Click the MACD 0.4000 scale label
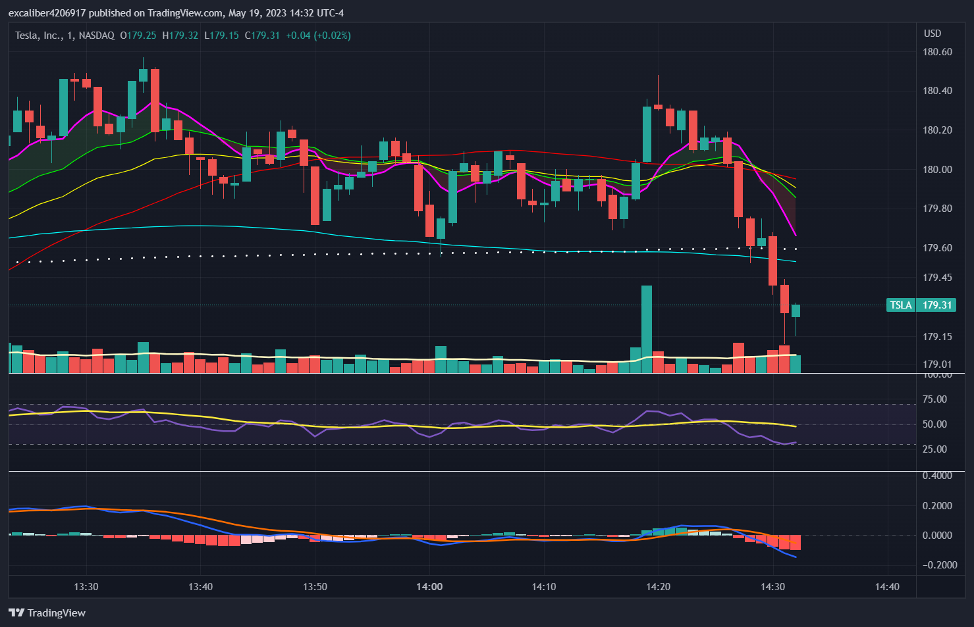This screenshot has width=974, height=627. [x=938, y=476]
